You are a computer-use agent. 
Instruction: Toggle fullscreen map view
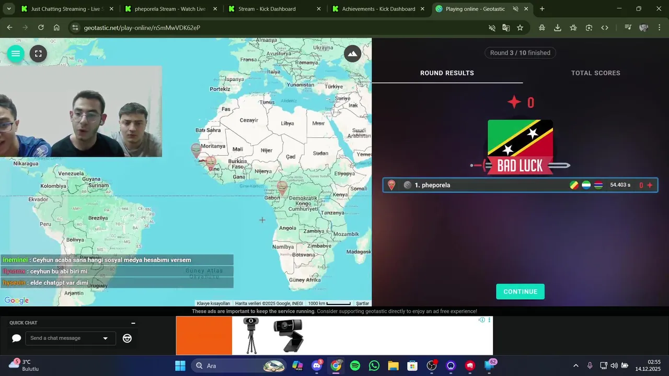[38, 53]
